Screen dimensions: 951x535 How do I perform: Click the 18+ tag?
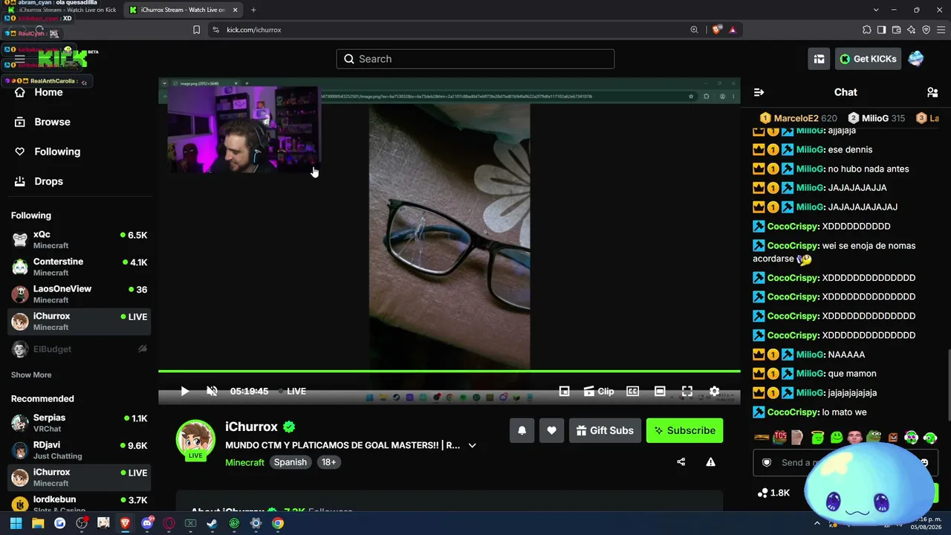pyautogui.click(x=328, y=462)
